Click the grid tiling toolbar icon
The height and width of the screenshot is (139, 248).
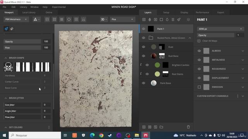62,19
